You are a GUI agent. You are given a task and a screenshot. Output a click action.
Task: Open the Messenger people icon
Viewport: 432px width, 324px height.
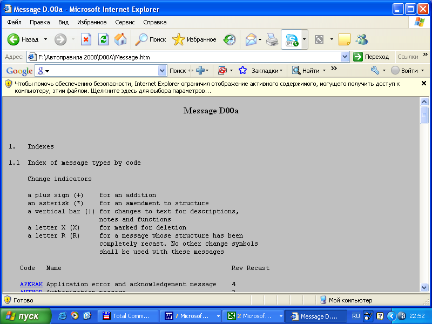click(362, 39)
